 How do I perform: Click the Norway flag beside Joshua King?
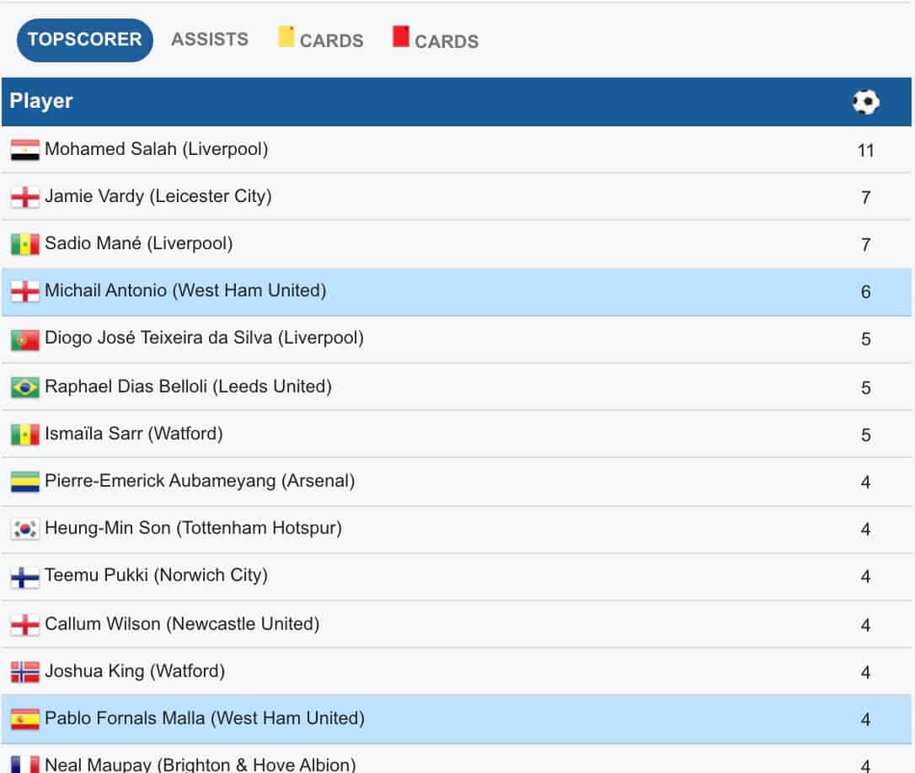point(25,672)
